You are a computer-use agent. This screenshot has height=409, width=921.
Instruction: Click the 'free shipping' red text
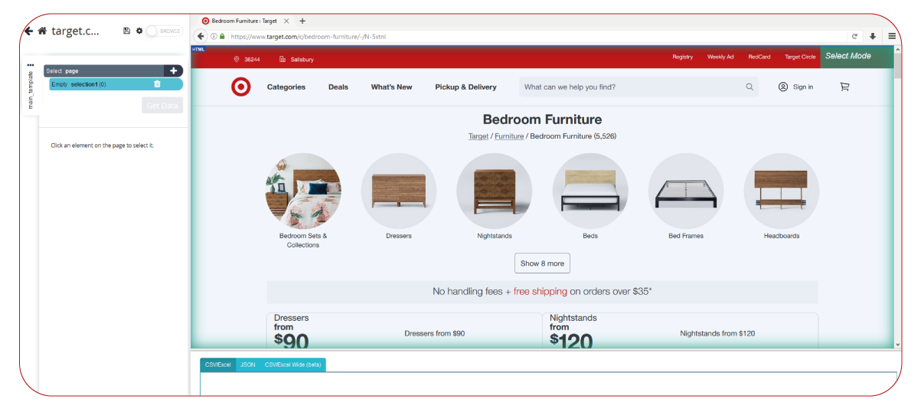pyautogui.click(x=541, y=292)
